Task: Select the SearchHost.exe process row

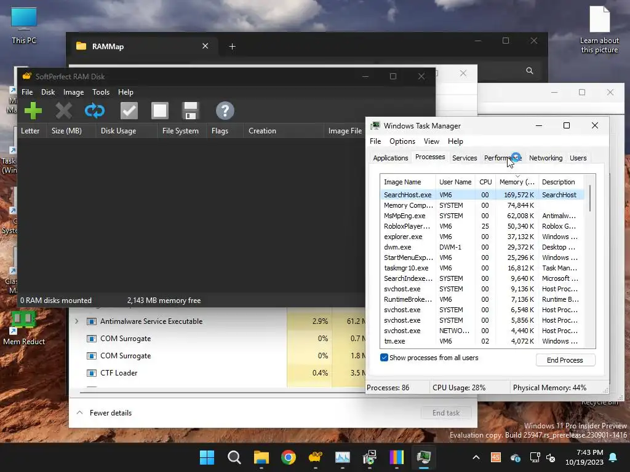Action: pos(482,195)
